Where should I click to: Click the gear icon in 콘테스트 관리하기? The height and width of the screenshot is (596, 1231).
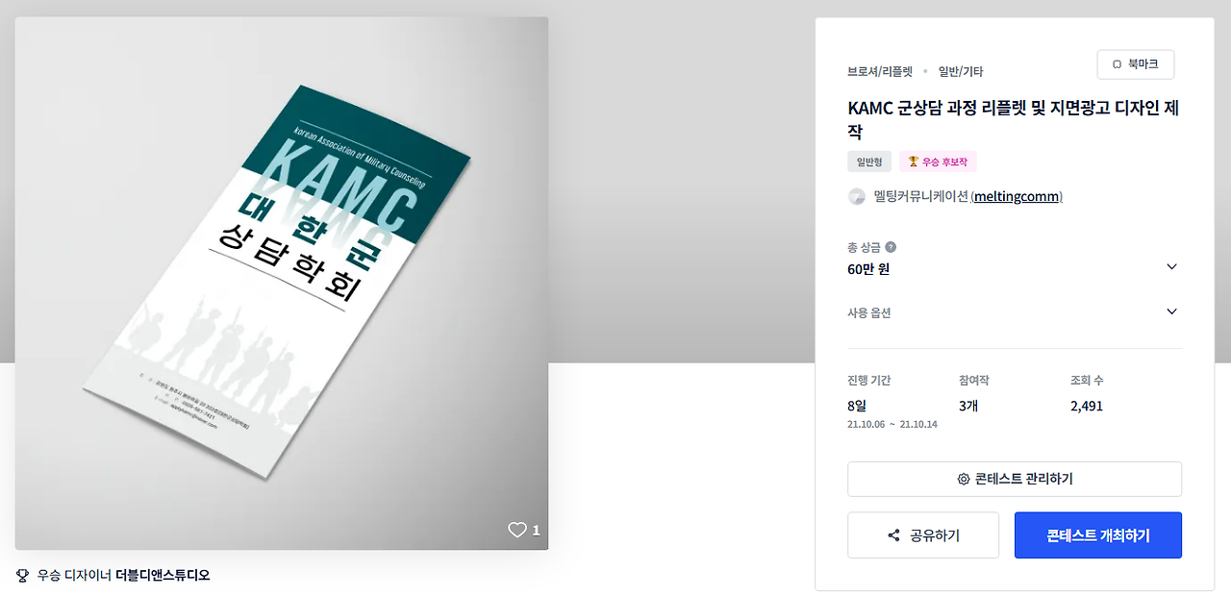964,479
